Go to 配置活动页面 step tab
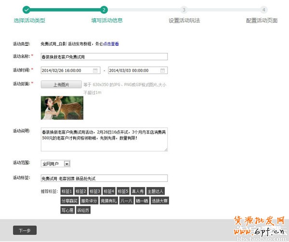Image resolution: width=289 pixels, height=242 pixels. tap(262, 21)
